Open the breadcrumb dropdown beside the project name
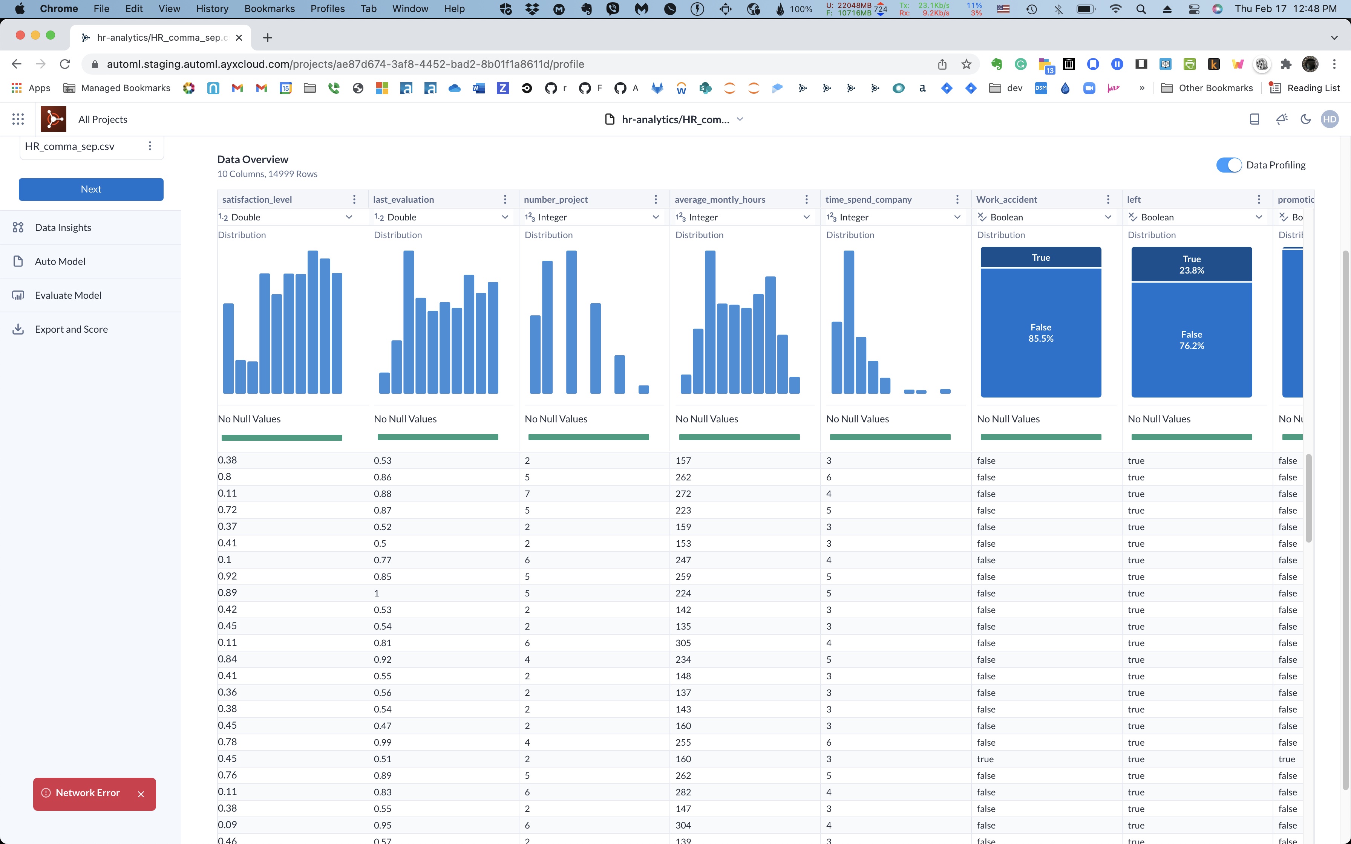Screen dimensions: 1351x844 point(740,119)
